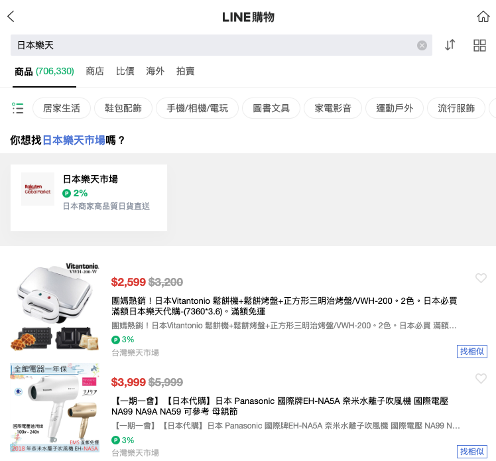Open the Panasonic EH-NA5A 吹風機 product title
This screenshot has height=461, width=496.
(280, 406)
